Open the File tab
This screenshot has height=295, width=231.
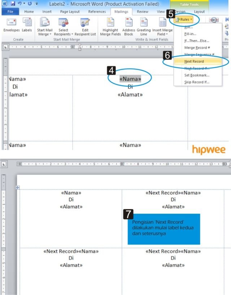[10, 12]
